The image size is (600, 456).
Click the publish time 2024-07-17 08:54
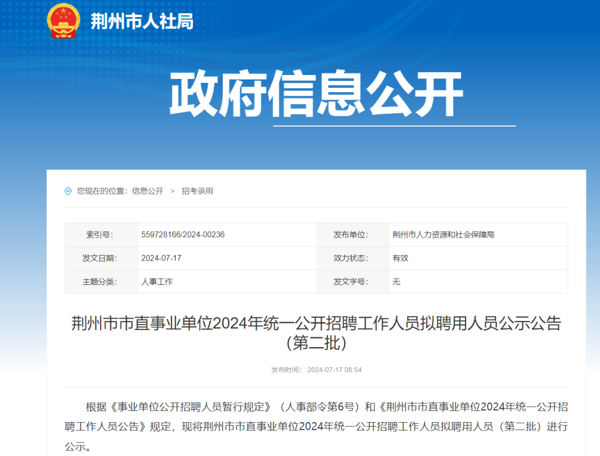pyautogui.click(x=334, y=370)
